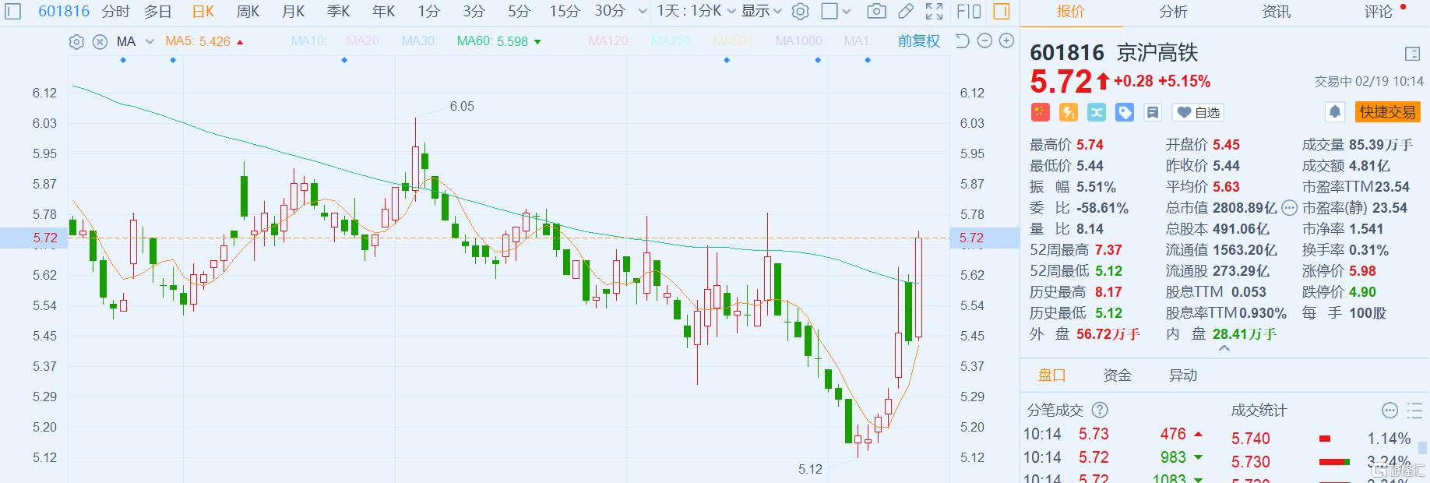Switch 成交统计 list view icon
Image resolution: width=1430 pixels, height=483 pixels.
click(x=1415, y=411)
